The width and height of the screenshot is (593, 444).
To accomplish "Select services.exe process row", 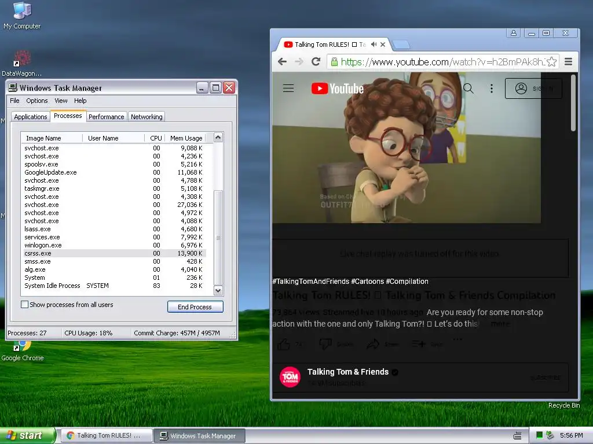I will 114,237.
